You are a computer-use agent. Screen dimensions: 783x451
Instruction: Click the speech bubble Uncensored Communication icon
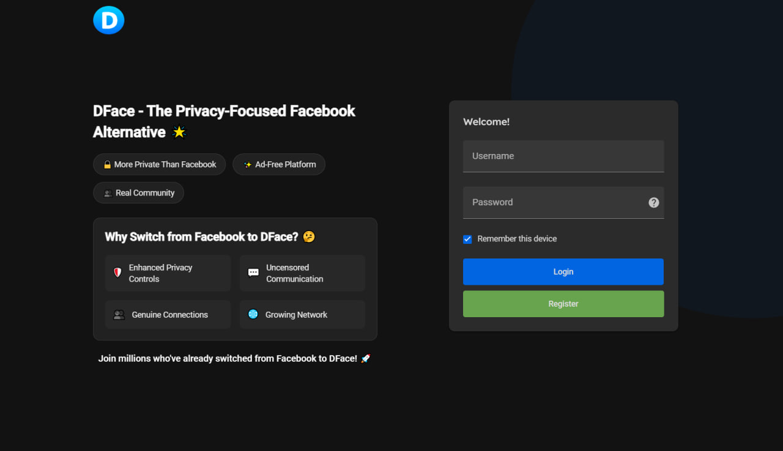(x=253, y=273)
